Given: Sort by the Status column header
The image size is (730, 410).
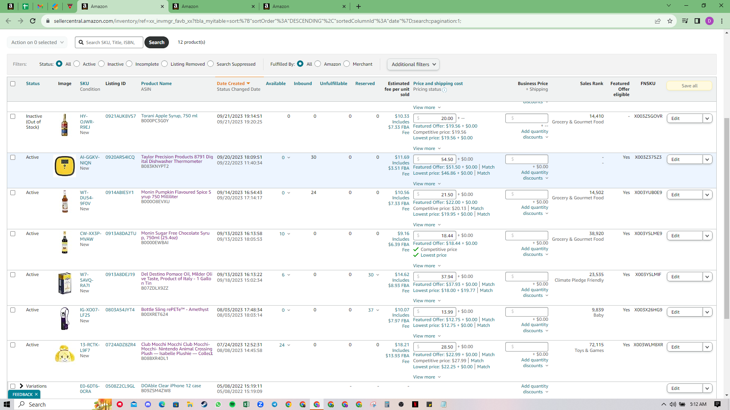Looking at the screenshot, I should [33, 84].
